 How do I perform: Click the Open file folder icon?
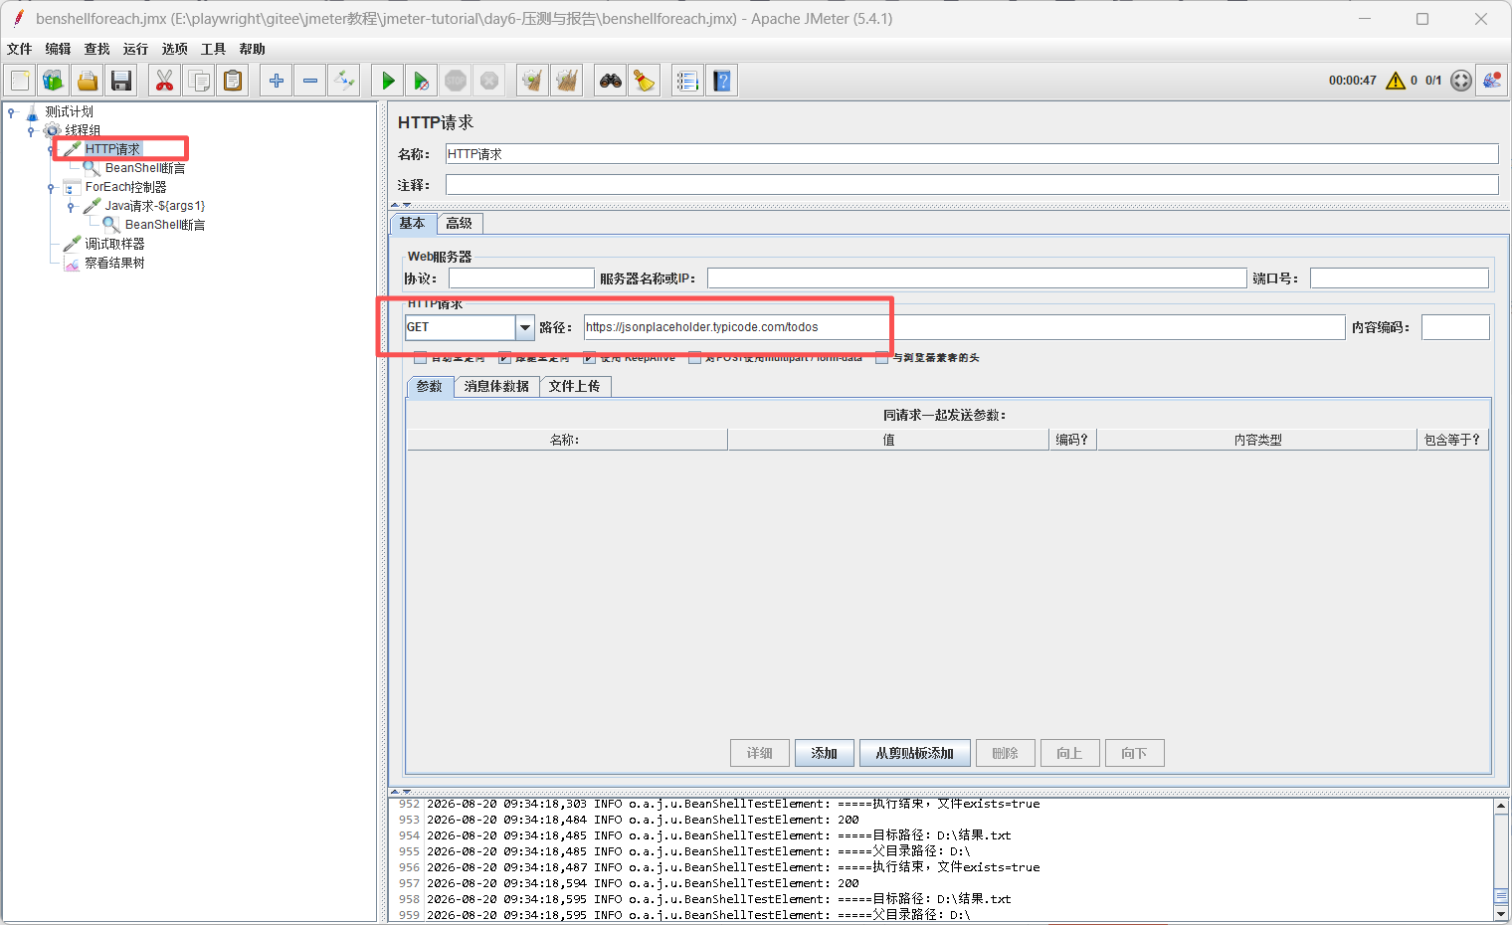coord(88,81)
